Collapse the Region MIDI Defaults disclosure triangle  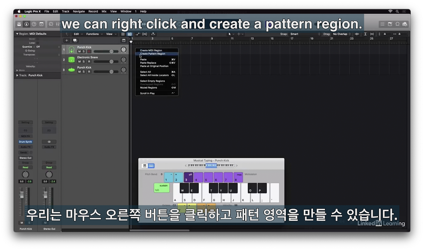(17, 34)
